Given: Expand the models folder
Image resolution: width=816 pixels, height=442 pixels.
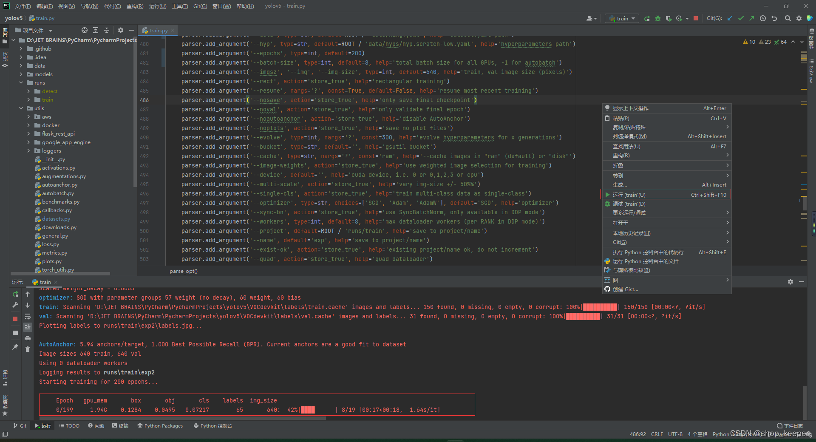Looking at the screenshot, I should [21, 74].
